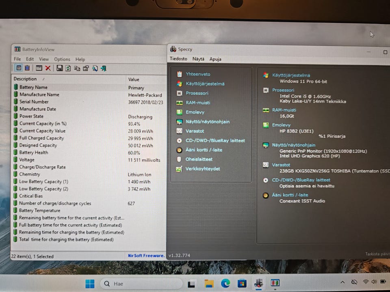
Task: Select the Manufacture Name row
Action: point(89,94)
